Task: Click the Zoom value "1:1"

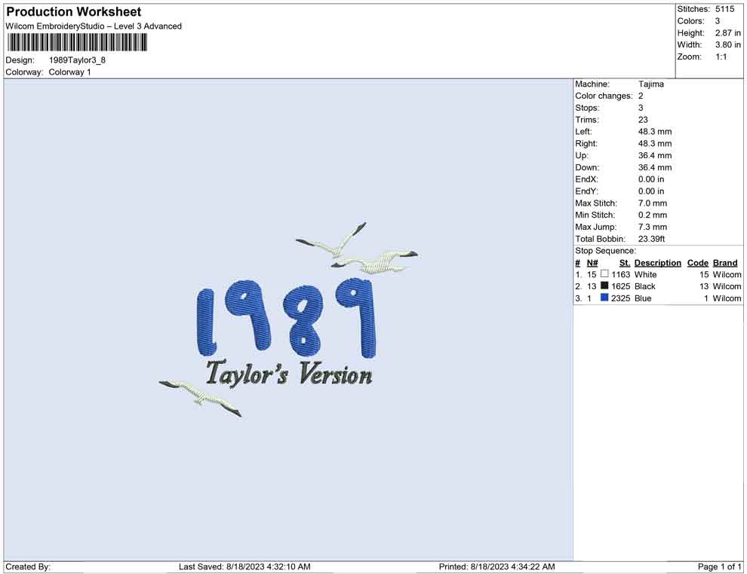Action: point(721,56)
